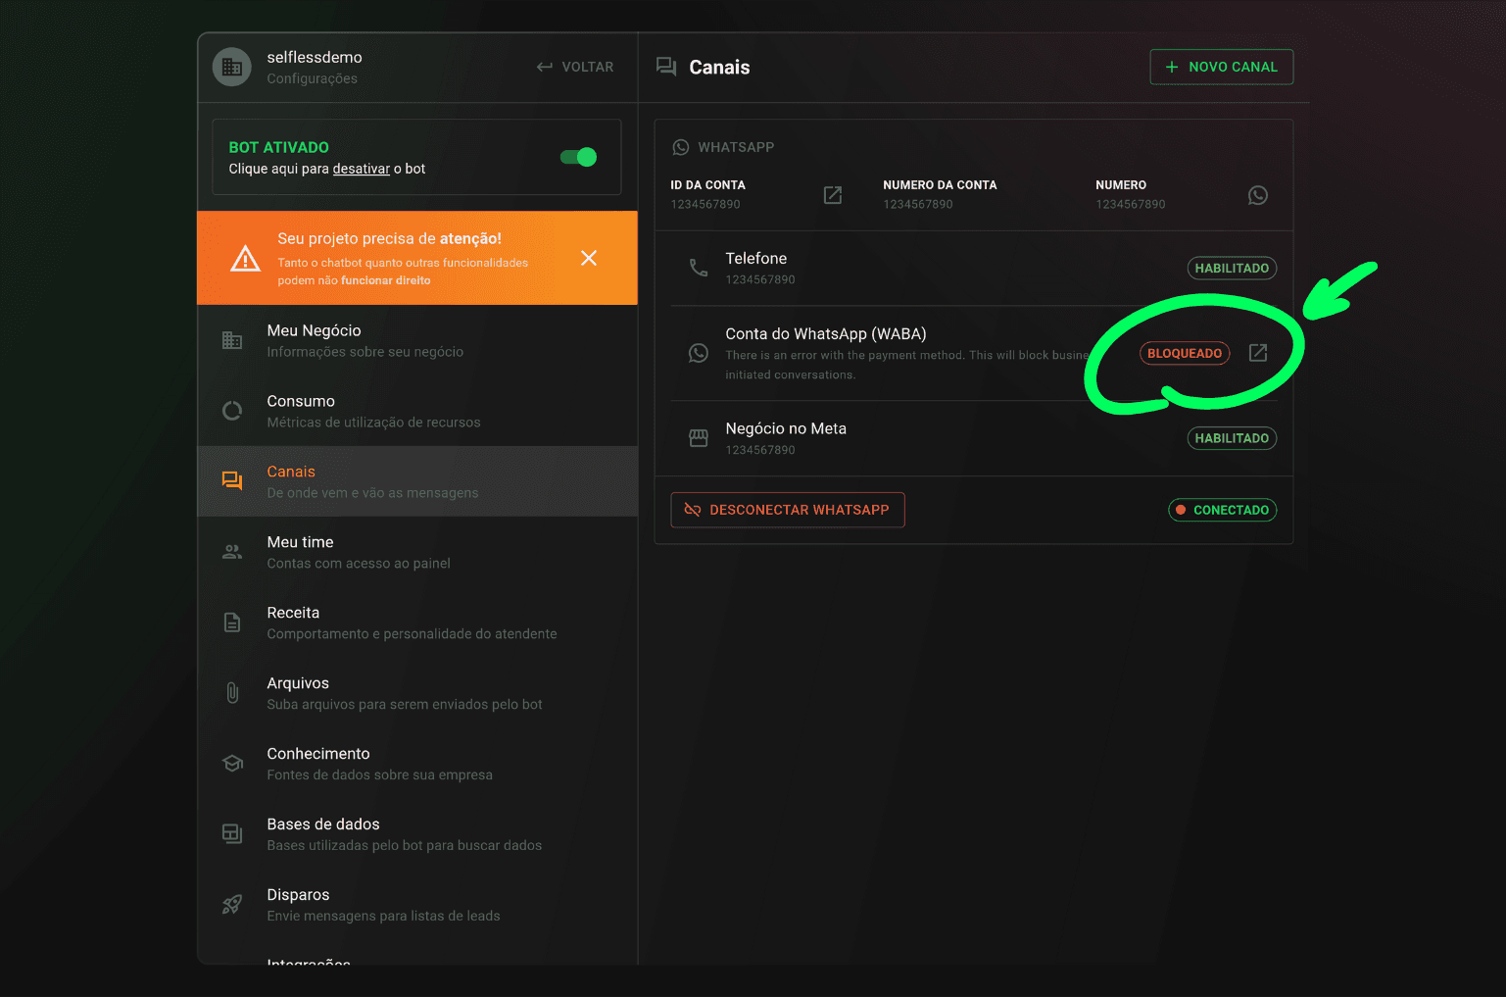Click the Telefone phone icon
The width and height of the screenshot is (1506, 997).
699,268
